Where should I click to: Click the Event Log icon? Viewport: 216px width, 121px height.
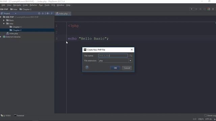(206, 116)
